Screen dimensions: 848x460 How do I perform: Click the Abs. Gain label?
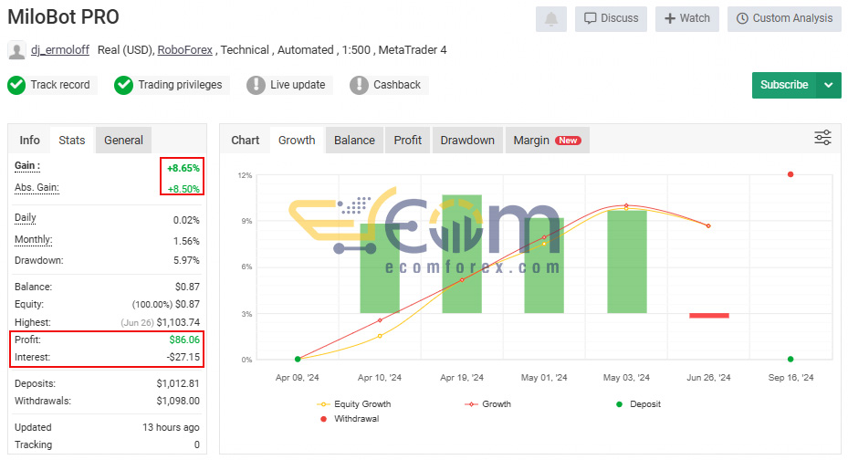pyautogui.click(x=37, y=188)
